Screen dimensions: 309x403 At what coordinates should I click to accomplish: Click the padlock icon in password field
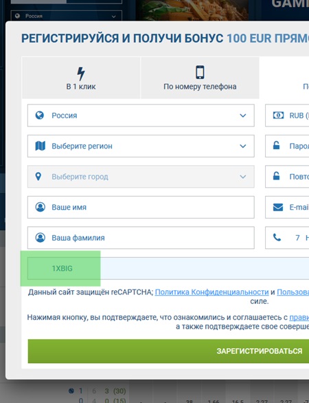277,146
